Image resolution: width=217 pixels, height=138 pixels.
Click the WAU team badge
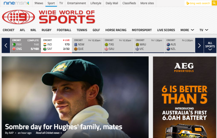(137, 44)
